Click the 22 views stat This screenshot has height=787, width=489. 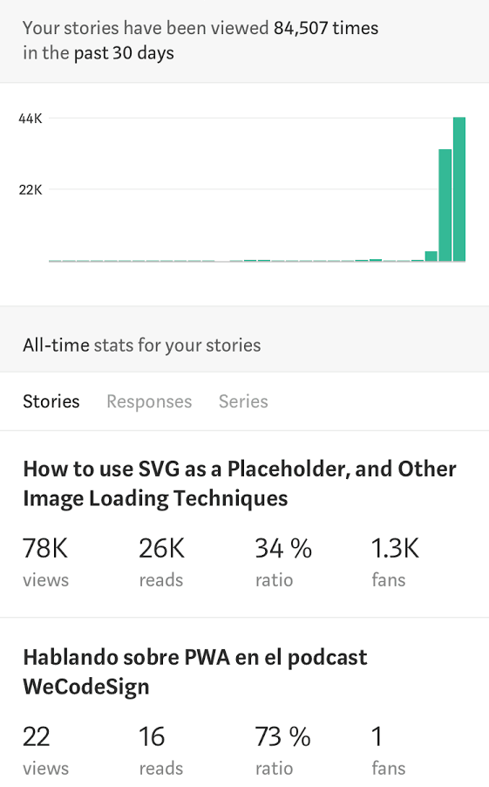pos(45,749)
